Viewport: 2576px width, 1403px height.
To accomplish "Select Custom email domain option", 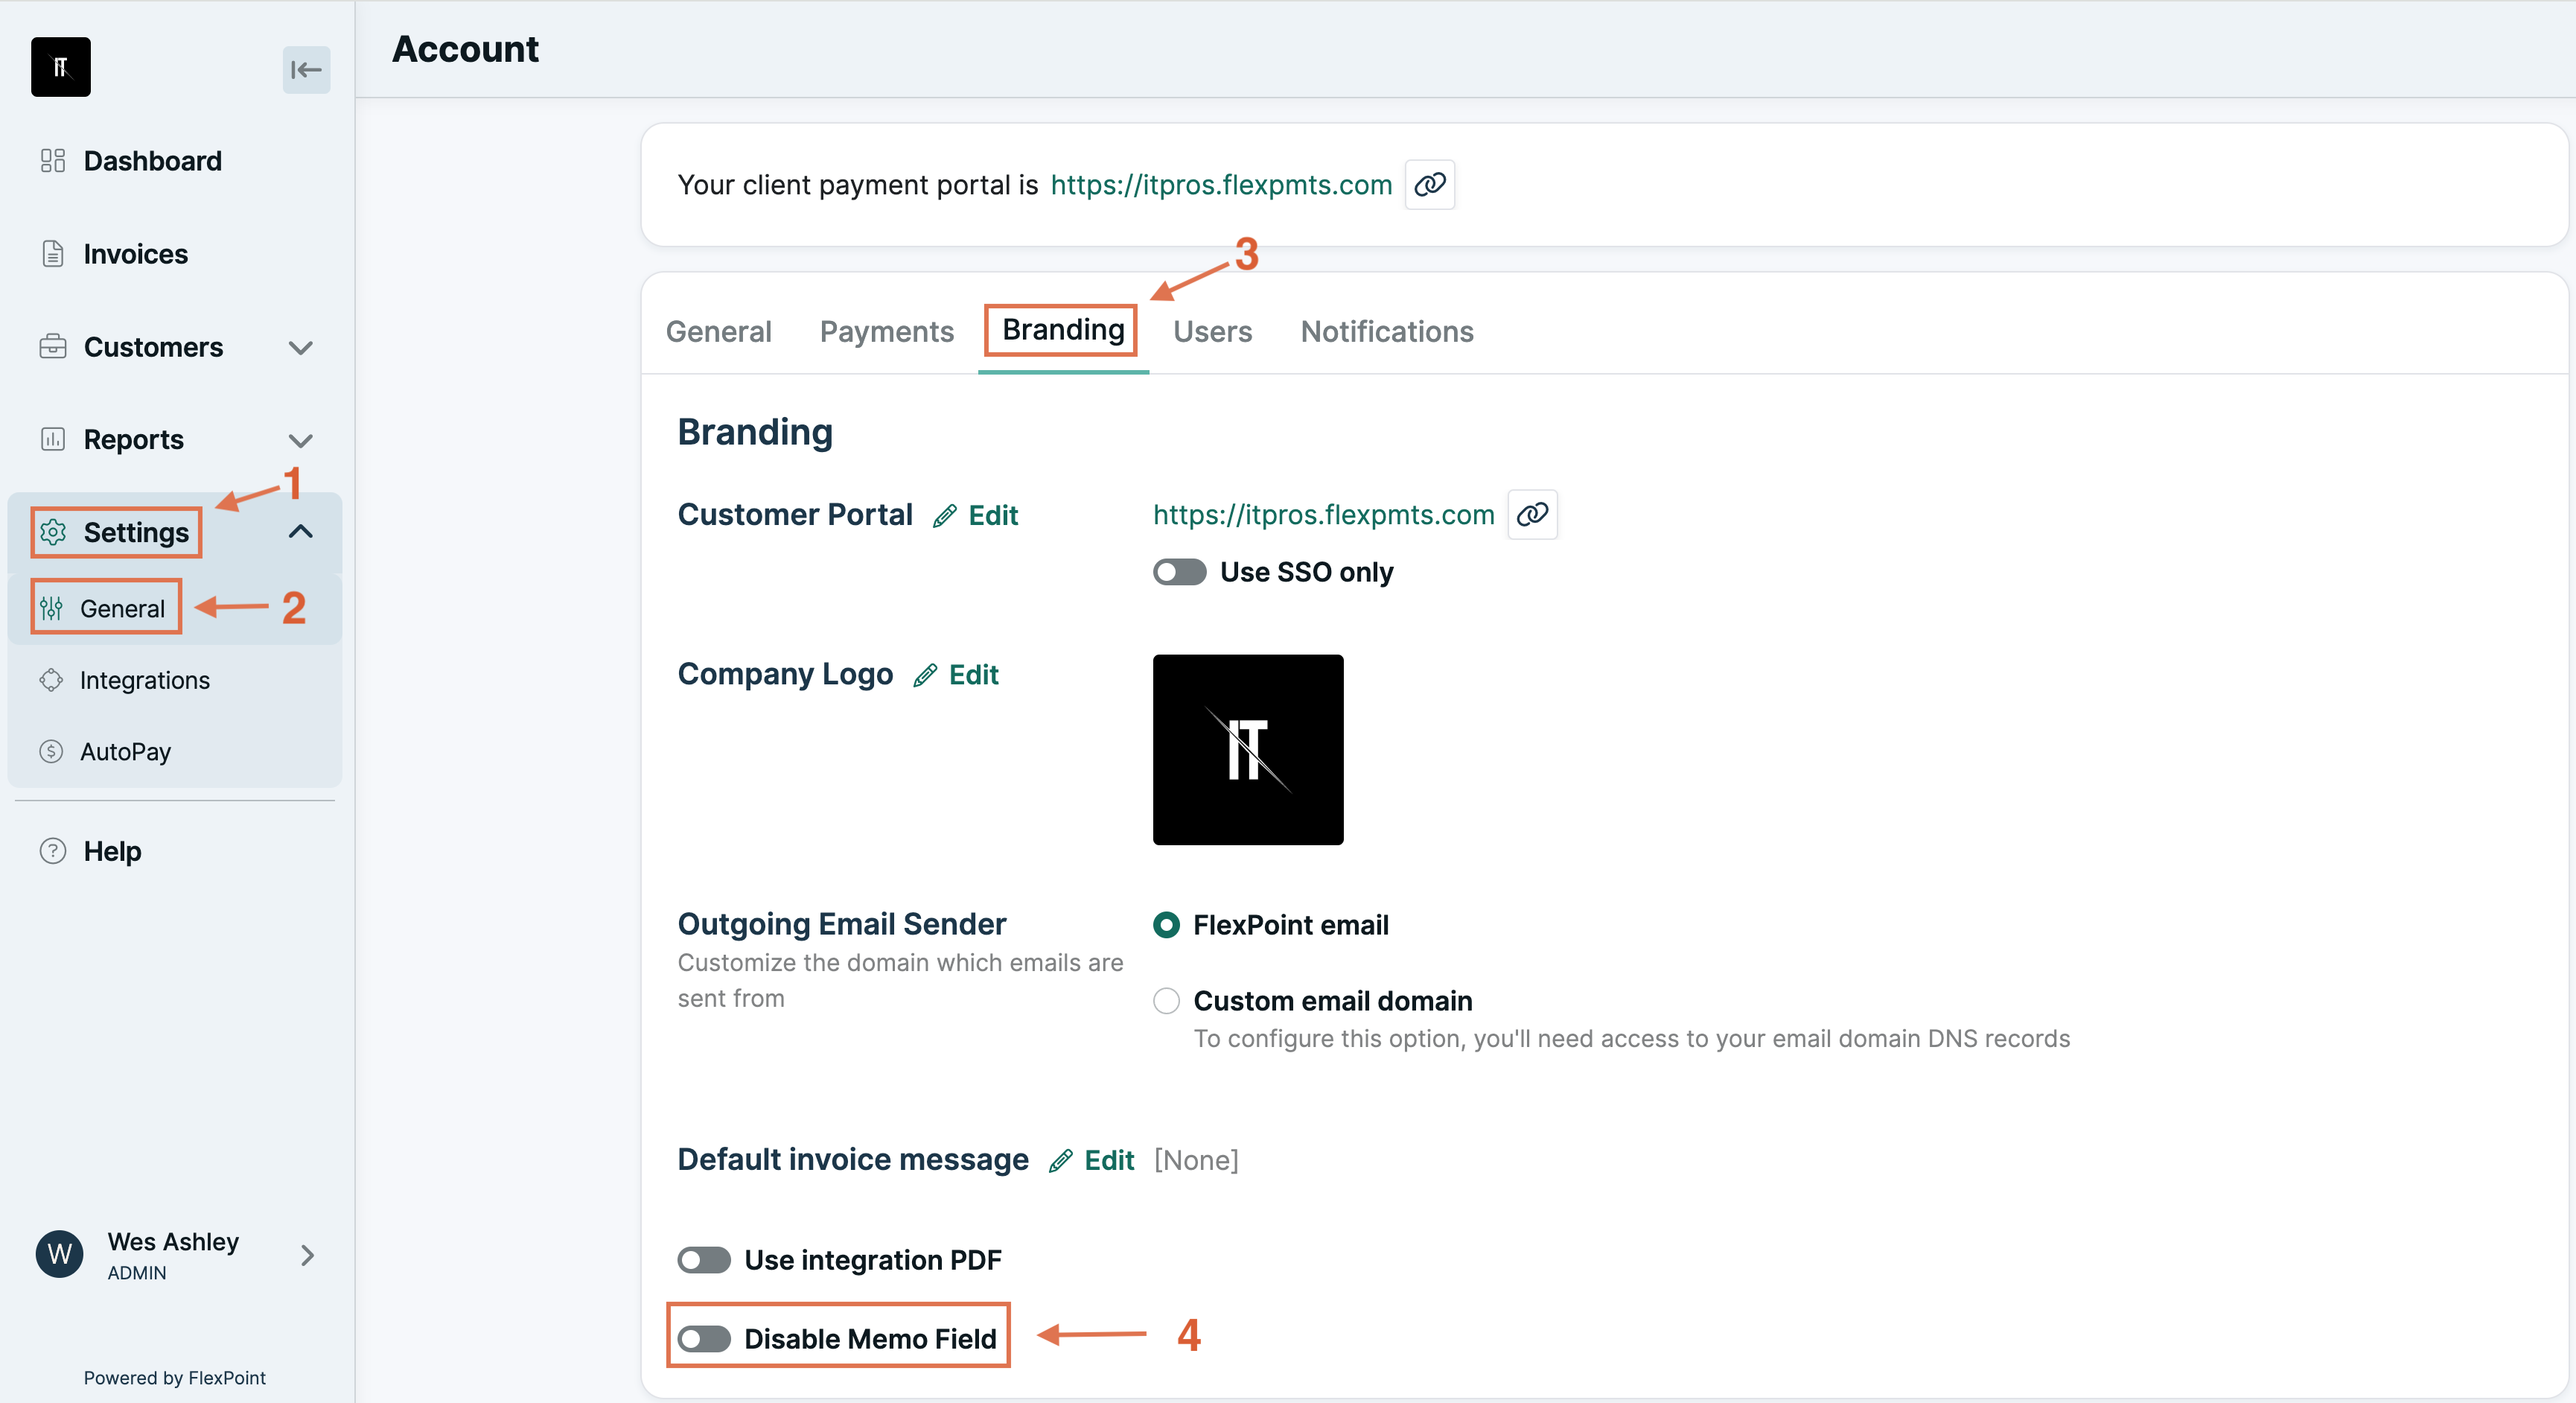I will [x=1165, y=1001].
